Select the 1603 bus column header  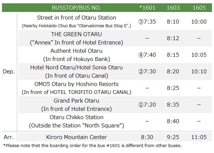(173, 7)
